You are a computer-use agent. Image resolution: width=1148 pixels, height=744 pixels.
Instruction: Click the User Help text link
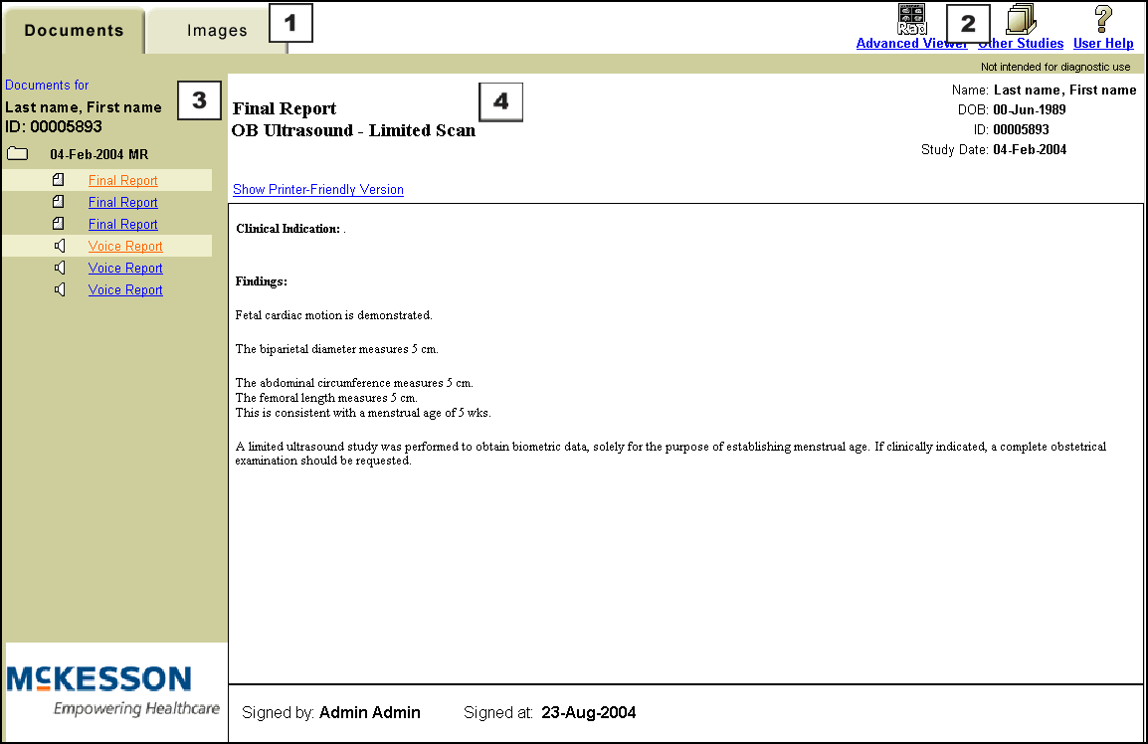(1103, 44)
